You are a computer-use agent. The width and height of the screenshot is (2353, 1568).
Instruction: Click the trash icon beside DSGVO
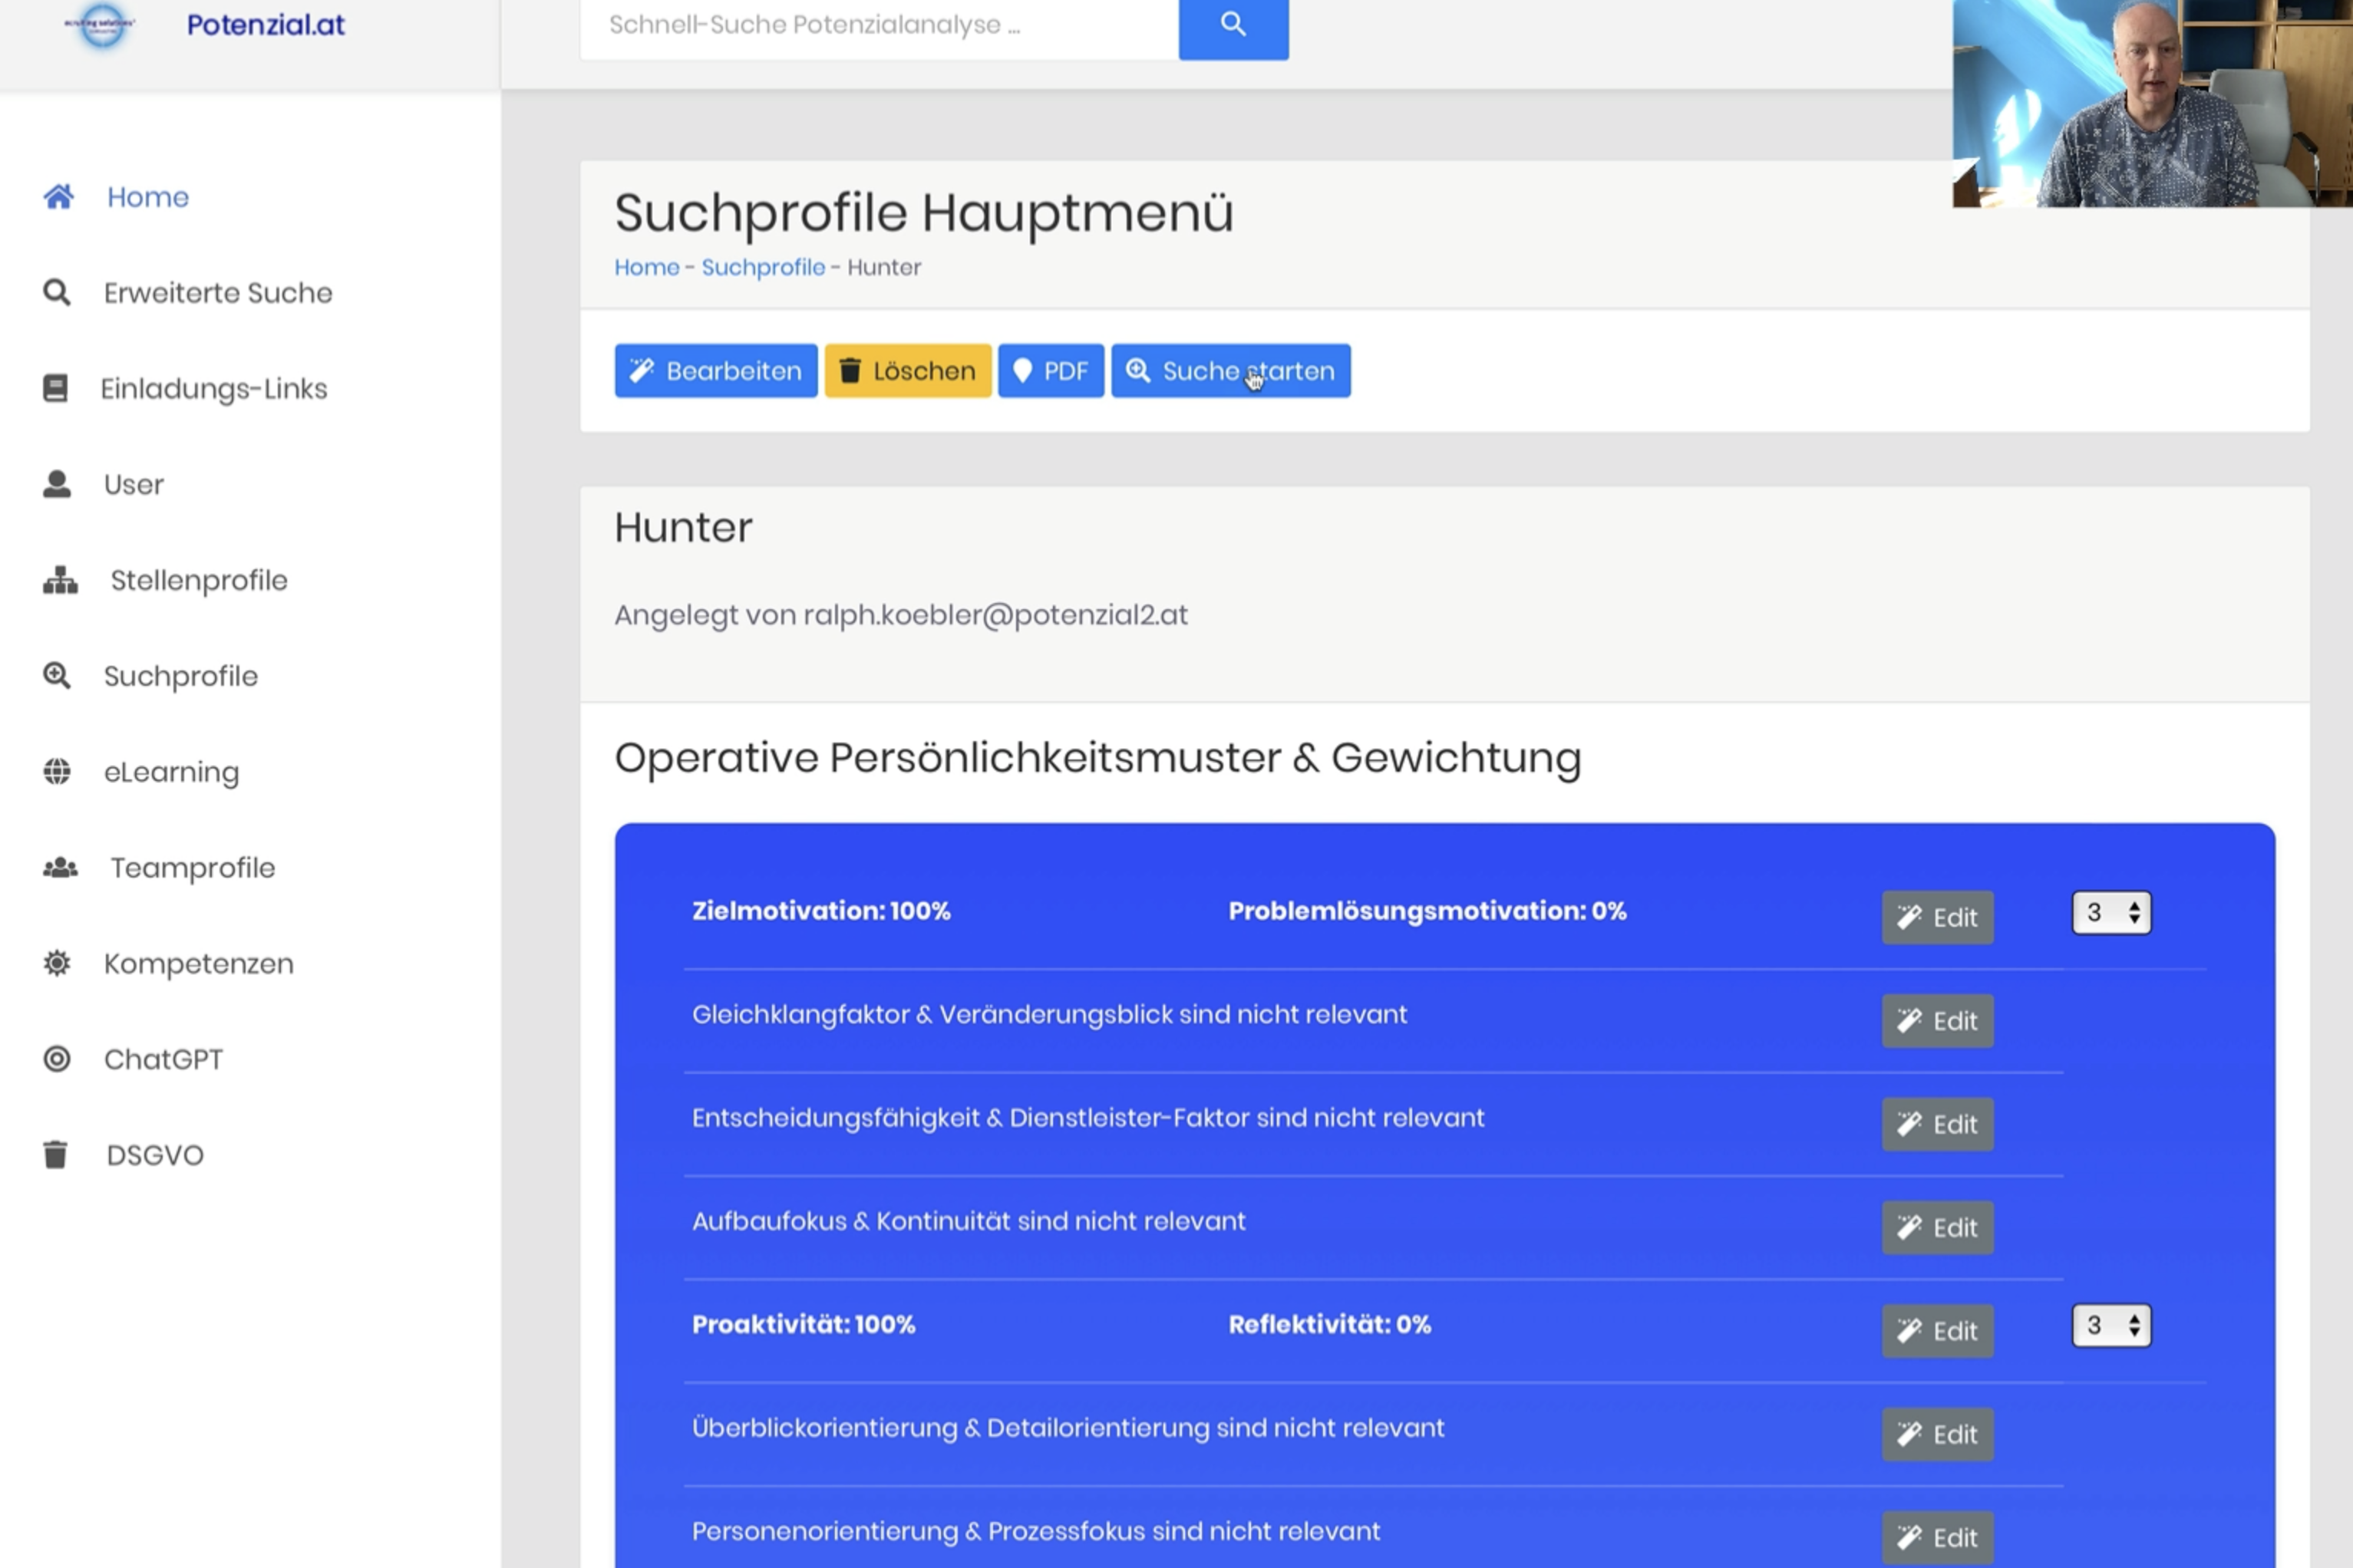(x=56, y=1155)
